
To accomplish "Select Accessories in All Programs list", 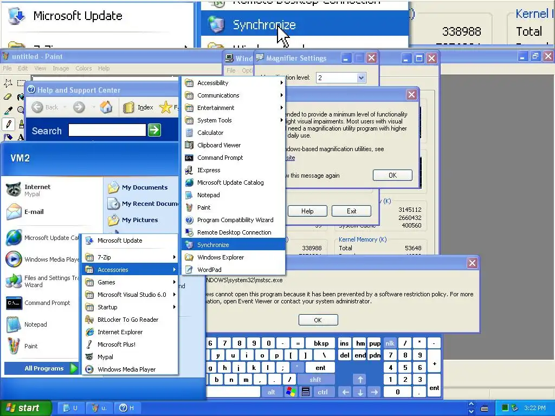I will click(130, 270).
